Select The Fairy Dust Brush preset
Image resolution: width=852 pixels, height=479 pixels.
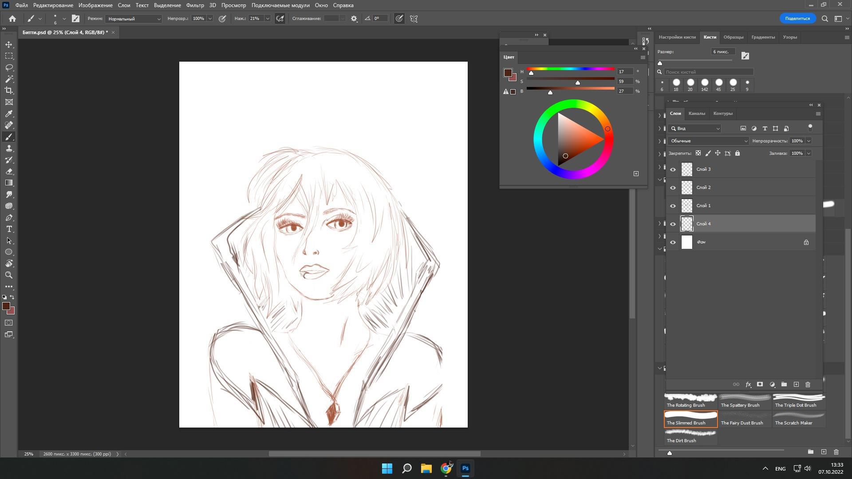745,419
